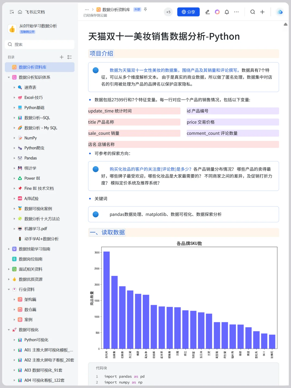This screenshot has width=291, height=388.
Task: Click the A/B试验 red icon
Action: pos(20,199)
